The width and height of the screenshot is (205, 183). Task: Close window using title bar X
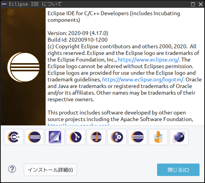[x=201, y=4]
